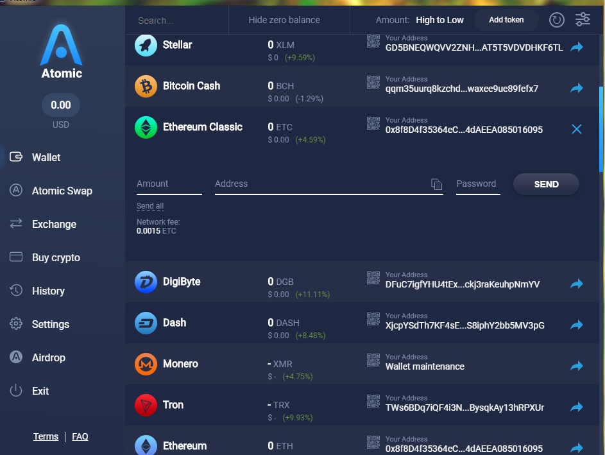This screenshot has height=455, width=605.
Task: Click the Add token button
Action: (x=506, y=20)
